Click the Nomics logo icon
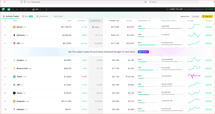The width and height of the screenshot is (215, 114). (x=3, y=9)
